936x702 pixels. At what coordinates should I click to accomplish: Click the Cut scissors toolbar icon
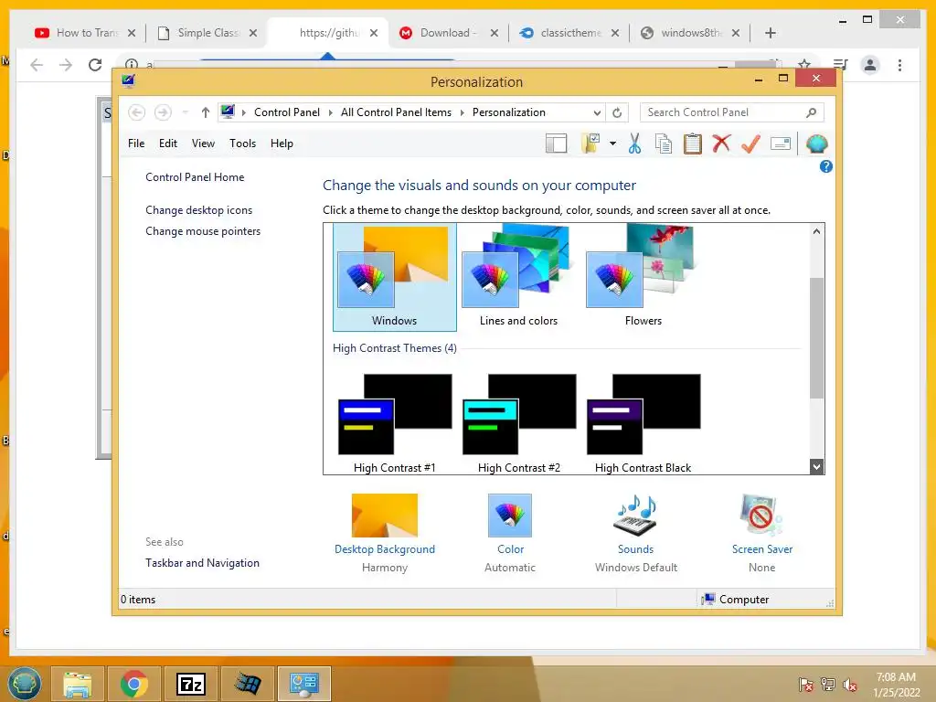634,144
